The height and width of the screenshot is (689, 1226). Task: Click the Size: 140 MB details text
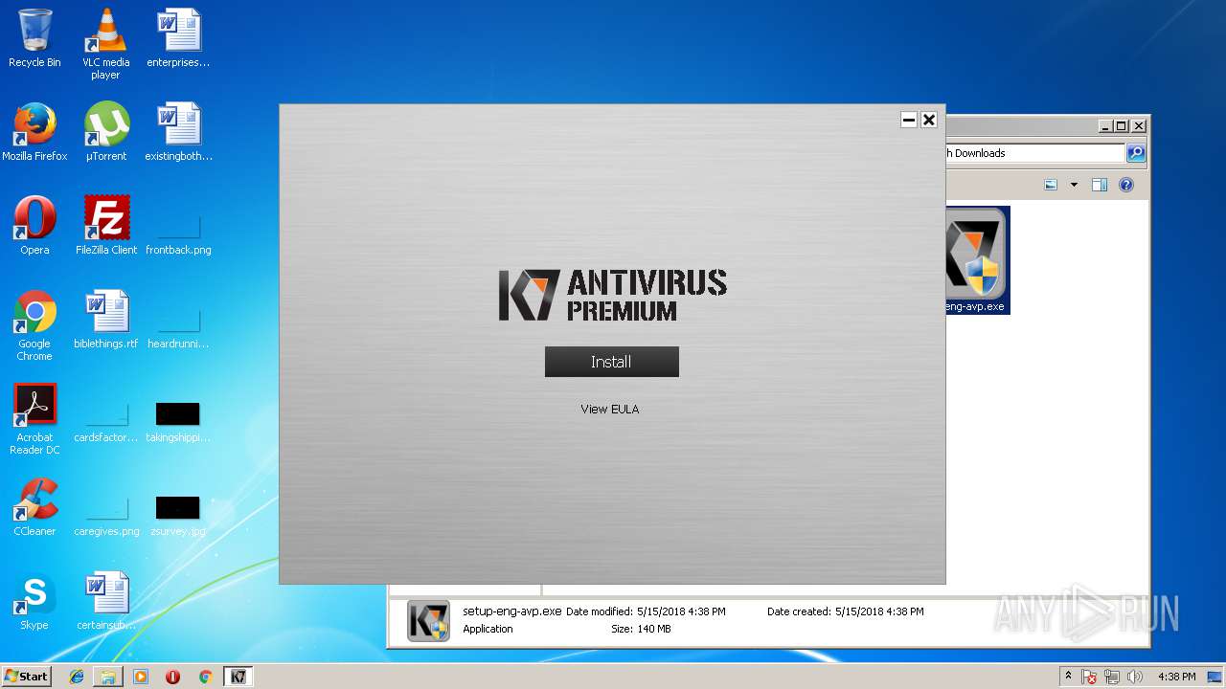[641, 629]
